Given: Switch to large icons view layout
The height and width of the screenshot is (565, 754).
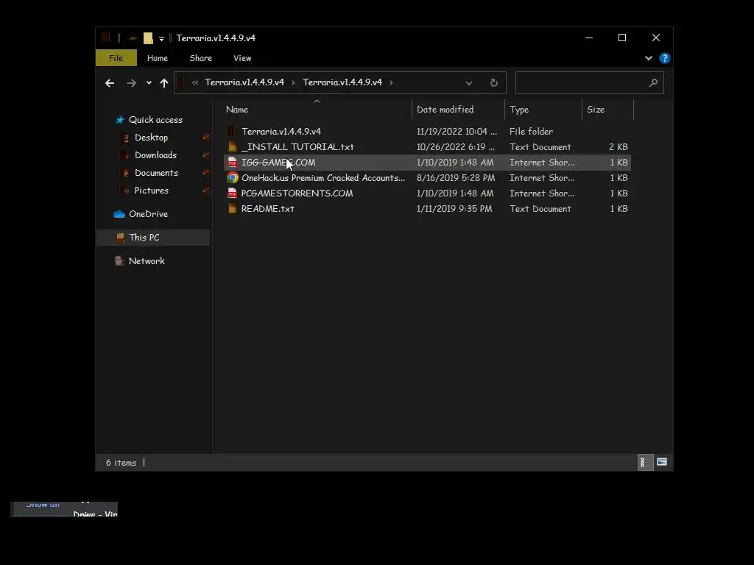Looking at the screenshot, I should point(662,462).
